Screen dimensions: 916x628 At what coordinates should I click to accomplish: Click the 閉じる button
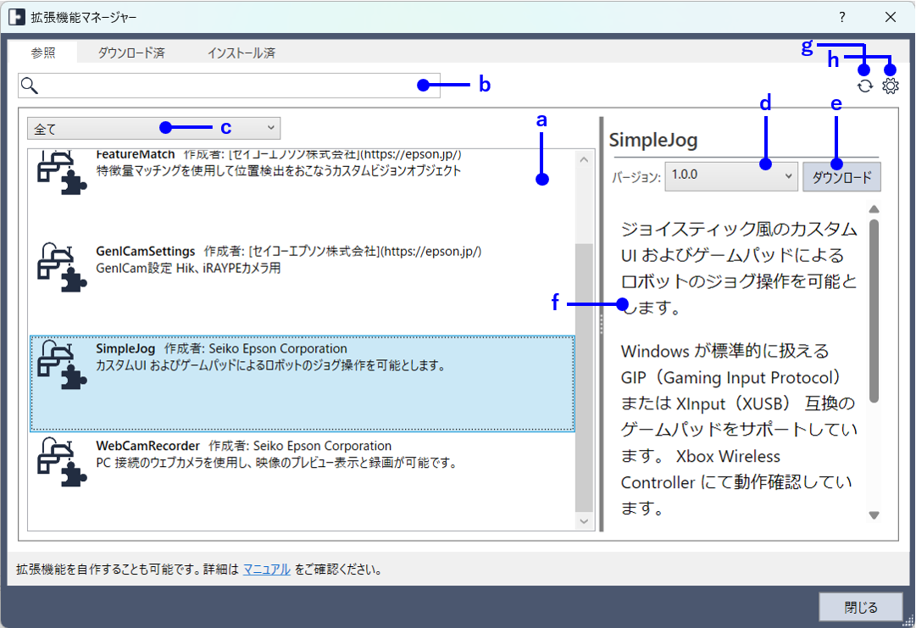[x=861, y=607]
